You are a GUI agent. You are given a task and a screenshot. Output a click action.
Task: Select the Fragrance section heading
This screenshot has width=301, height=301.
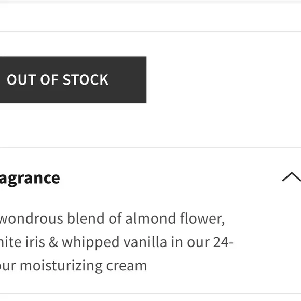coord(30,179)
